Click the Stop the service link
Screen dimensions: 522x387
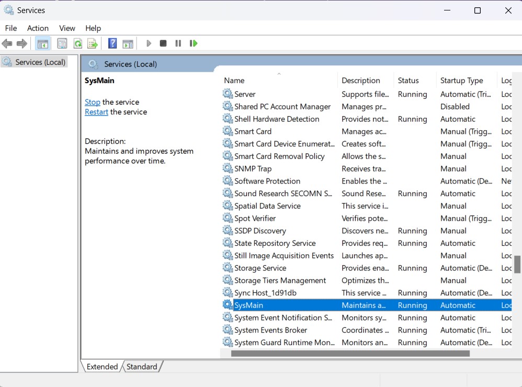pyautogui.click(x=93, y=102)
